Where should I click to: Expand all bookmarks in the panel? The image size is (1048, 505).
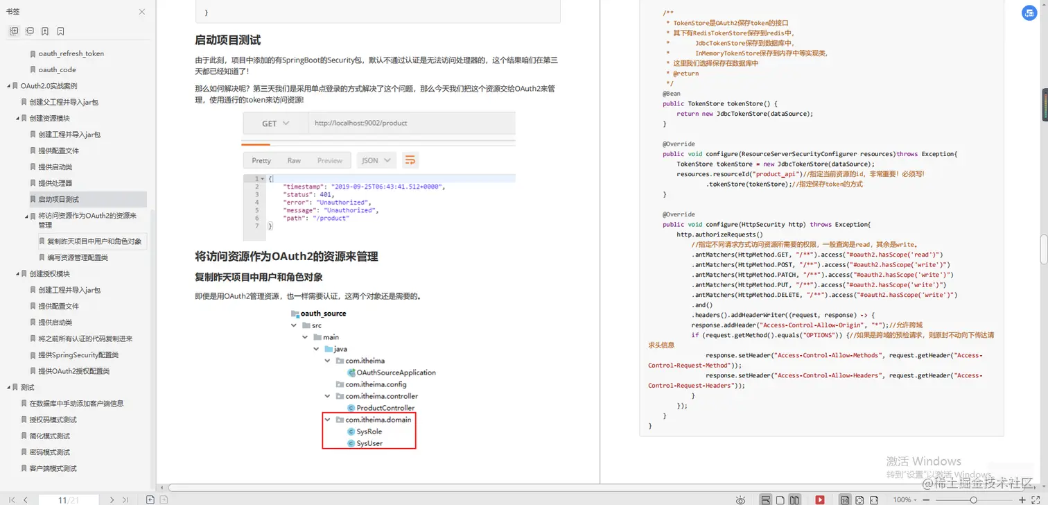(14, 31)
